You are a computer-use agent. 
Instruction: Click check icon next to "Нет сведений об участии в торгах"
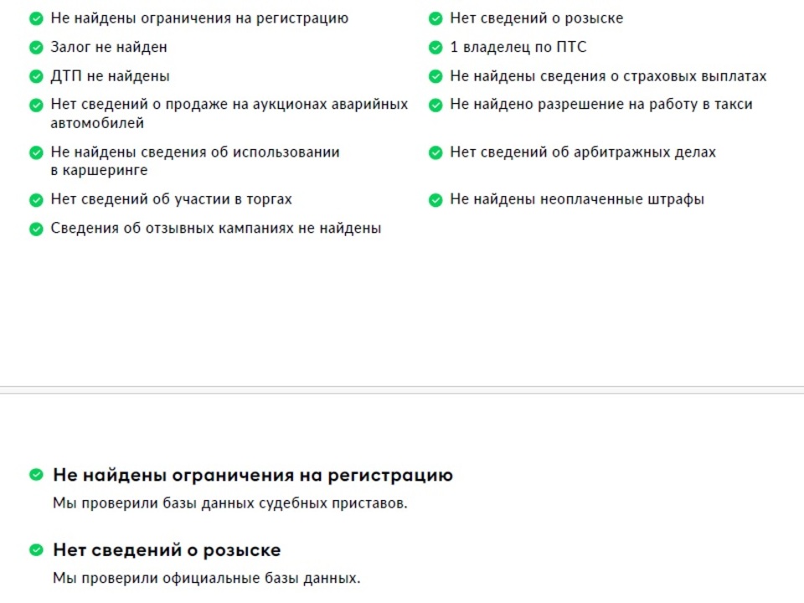point(36,200)
